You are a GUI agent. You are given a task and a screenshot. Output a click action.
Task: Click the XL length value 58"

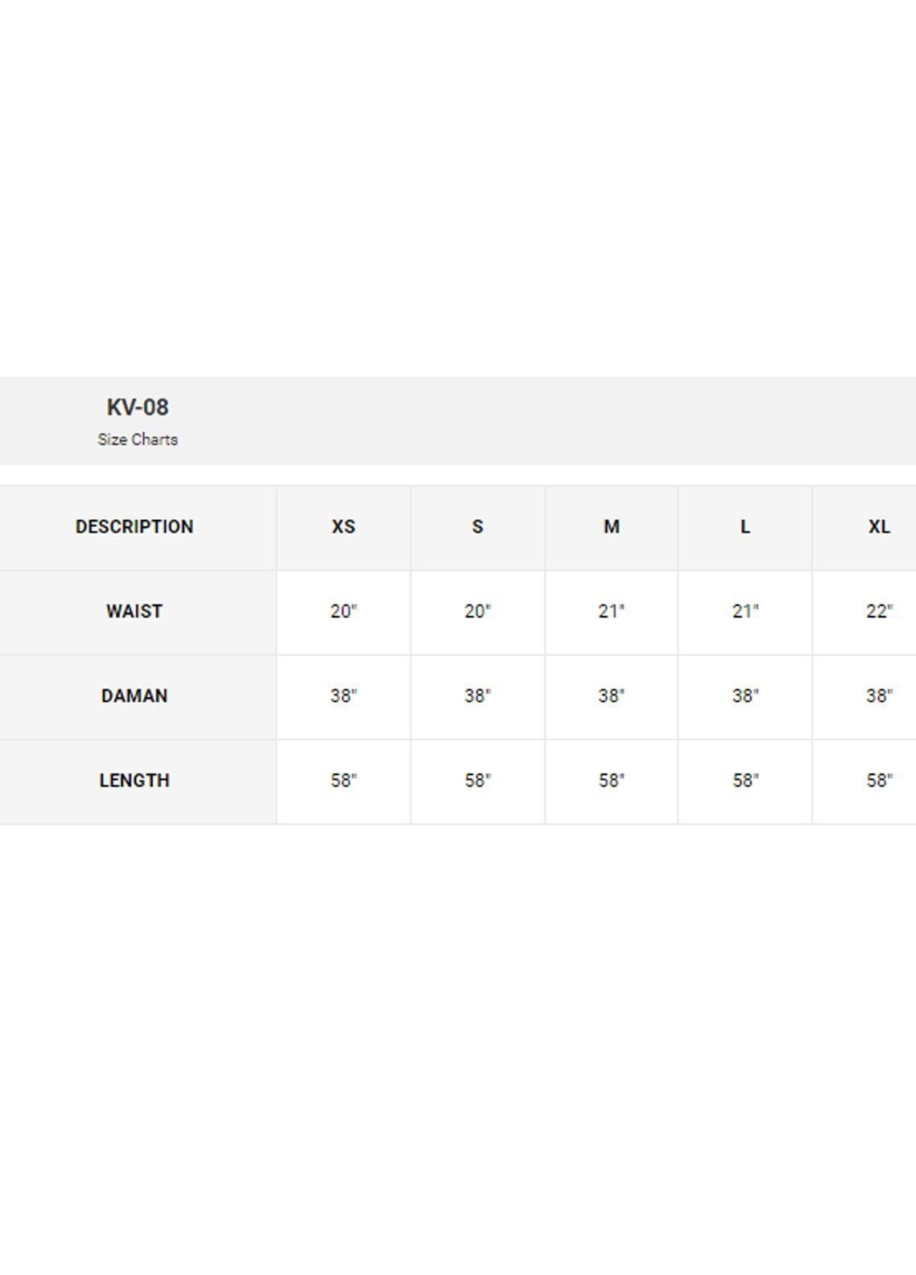[x=879, y=780]
